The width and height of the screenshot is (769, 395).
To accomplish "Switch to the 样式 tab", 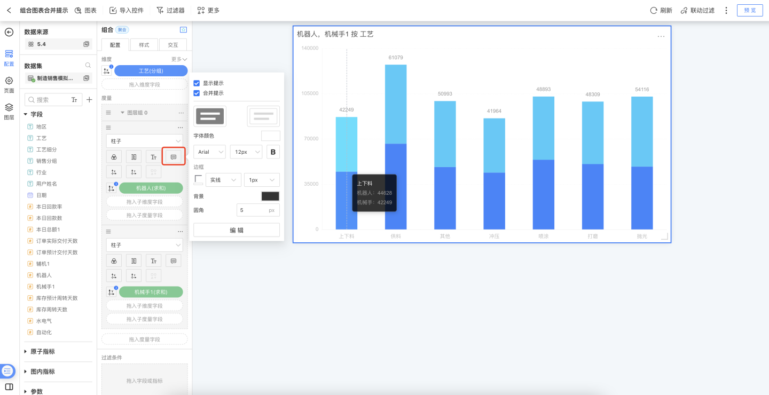I will tap(144, 45).
